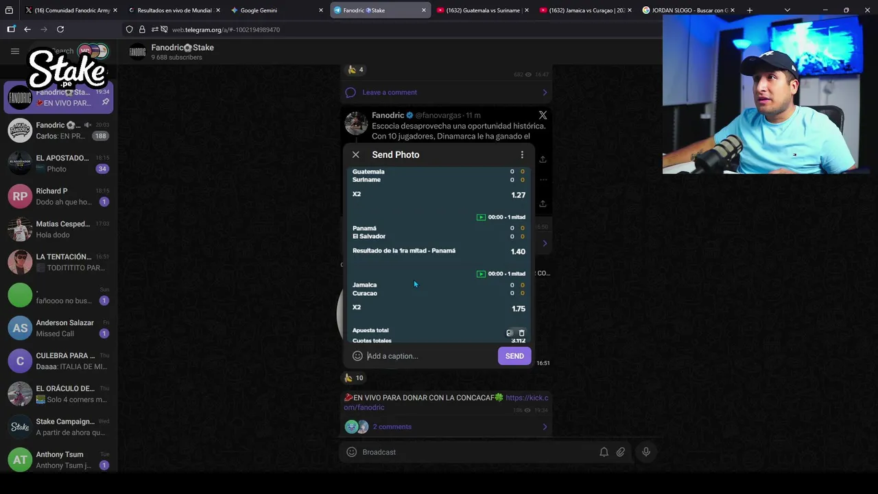Attach a file with paperclip icon
This screenshot has height=494, width=878.
point(620,452)
